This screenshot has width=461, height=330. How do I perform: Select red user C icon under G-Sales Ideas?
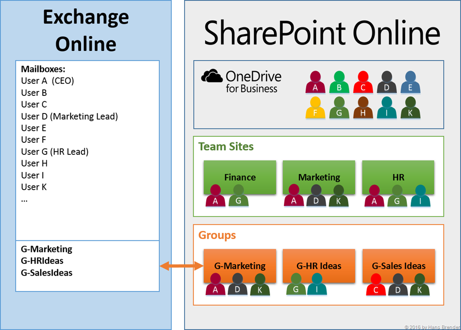pos(376,285)
